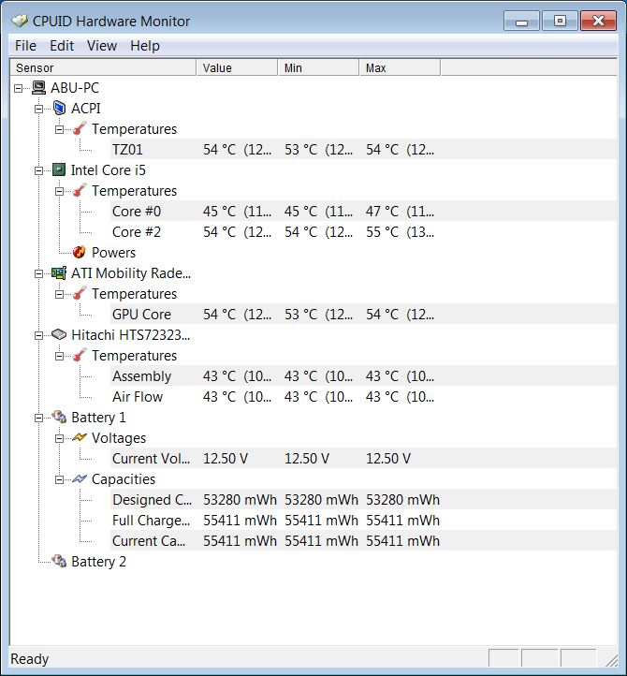Image resolution: width=627 pixels, height=676 pixels.
Task: Select the TZ01 sensor row
Action: [363, 149]
